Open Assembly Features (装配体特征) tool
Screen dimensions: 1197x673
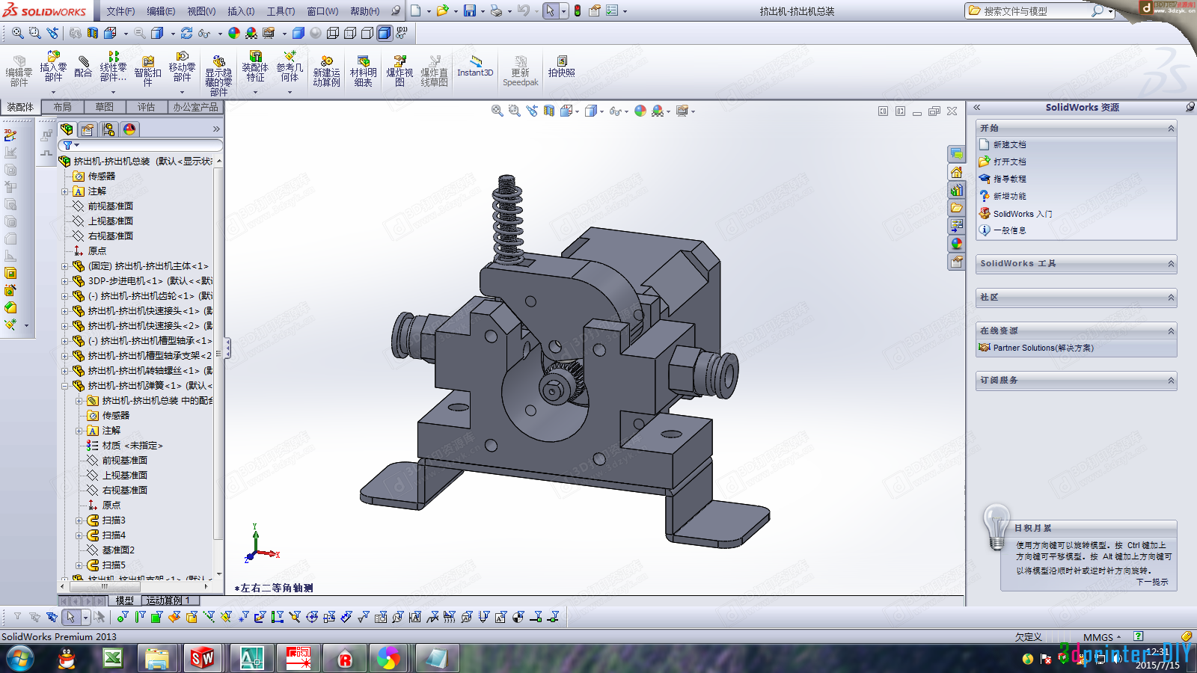255,67
